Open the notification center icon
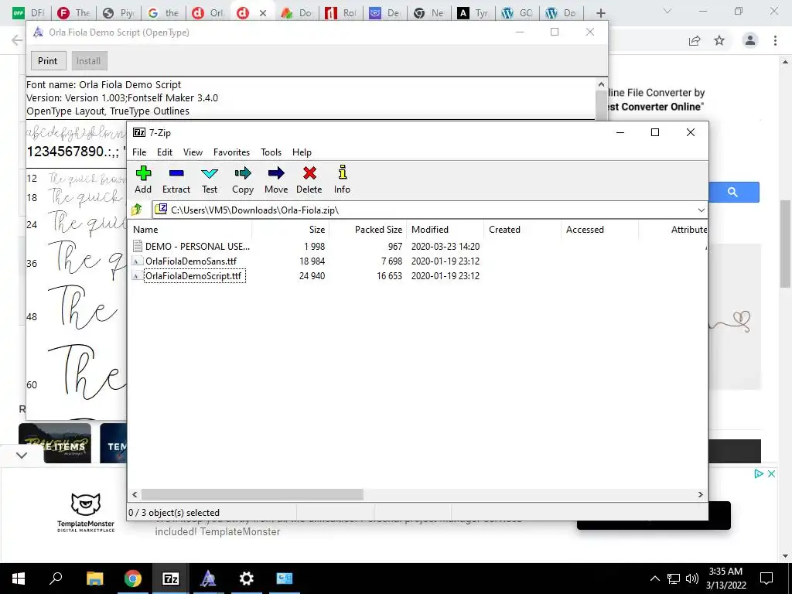 click(766, 579)
